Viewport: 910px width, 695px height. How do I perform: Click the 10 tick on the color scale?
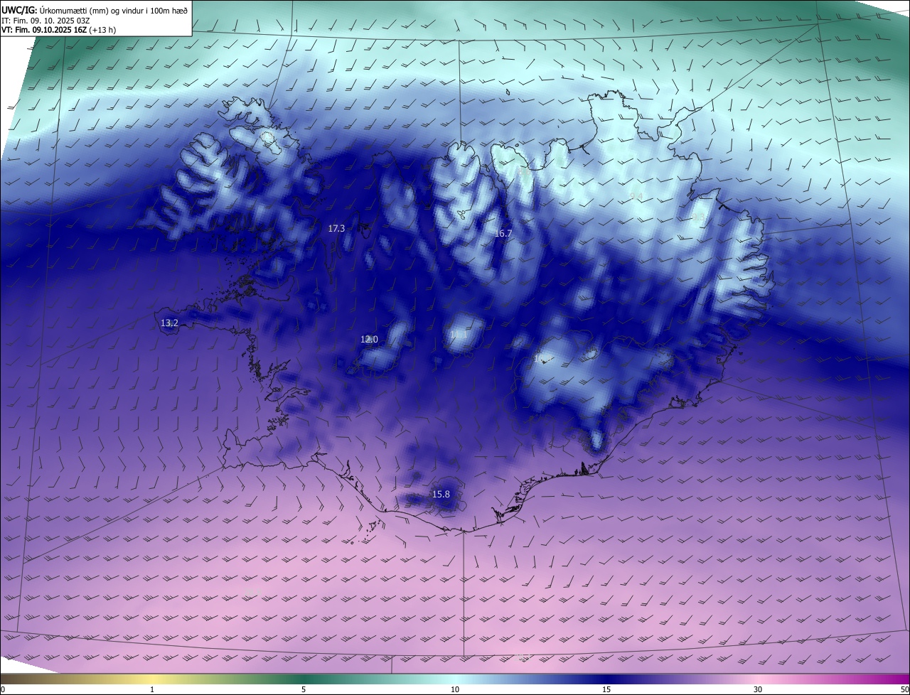coord(455,689)
